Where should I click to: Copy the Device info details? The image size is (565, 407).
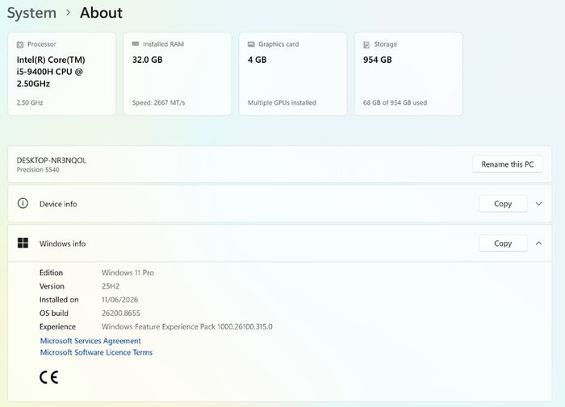coord(503,204)
